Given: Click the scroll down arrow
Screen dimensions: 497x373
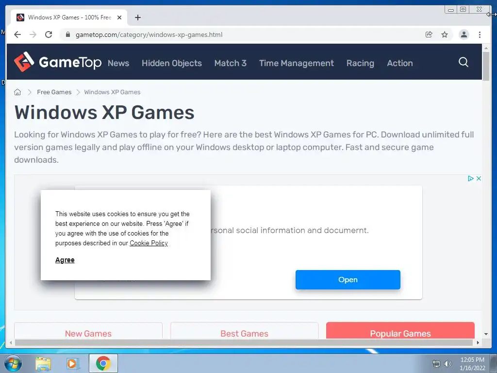Looking at the screenshot, I should (x=486, y=334).
